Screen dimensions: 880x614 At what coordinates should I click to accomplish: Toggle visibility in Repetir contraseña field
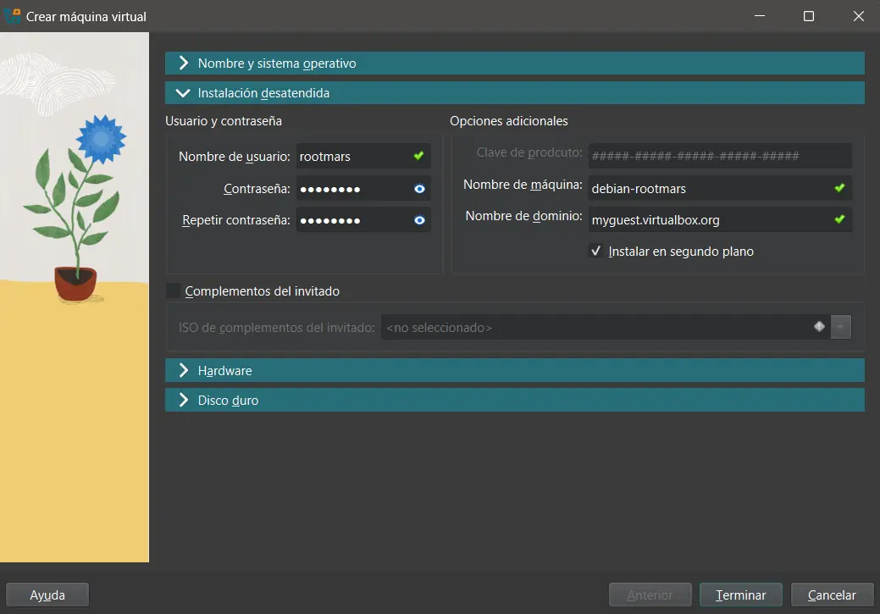click(419, 220)
